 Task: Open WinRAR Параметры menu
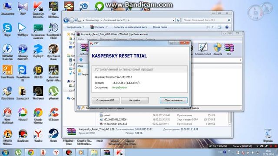136,39
